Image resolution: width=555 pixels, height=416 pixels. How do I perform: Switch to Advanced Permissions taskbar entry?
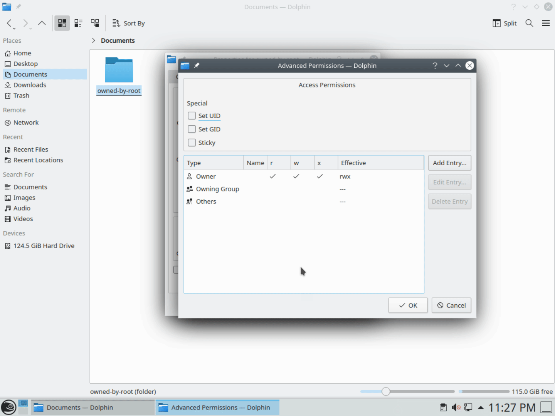pyautogui.click(x=217, y=408)
